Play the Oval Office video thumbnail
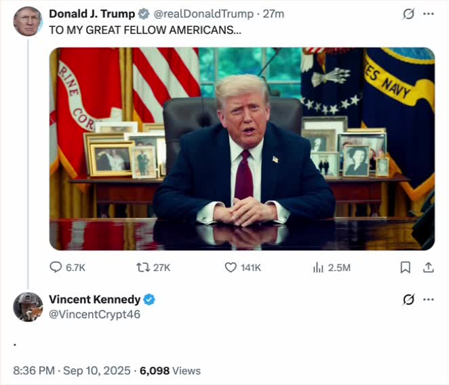 coord(242,148)
